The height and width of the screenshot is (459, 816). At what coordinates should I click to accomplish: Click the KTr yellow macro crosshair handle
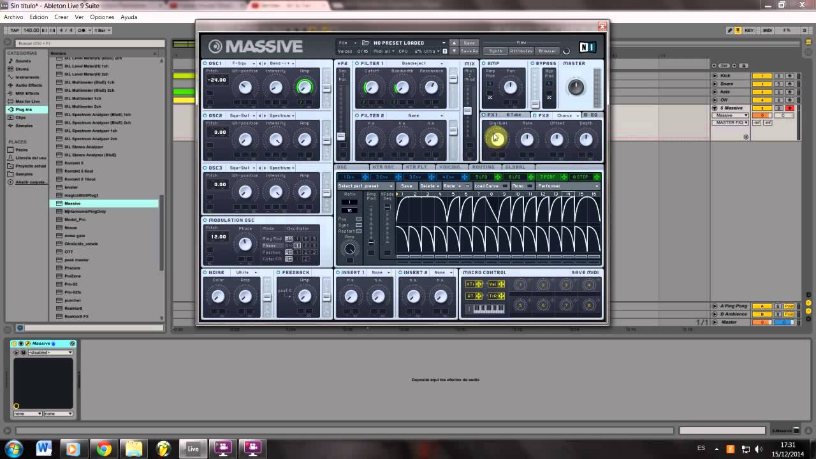(x=479, y=284)
